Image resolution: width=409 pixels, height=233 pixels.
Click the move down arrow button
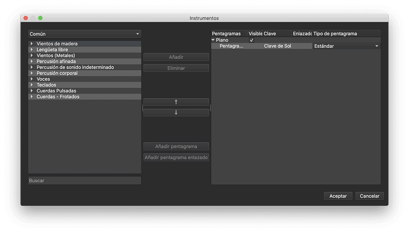pos(176,113)
